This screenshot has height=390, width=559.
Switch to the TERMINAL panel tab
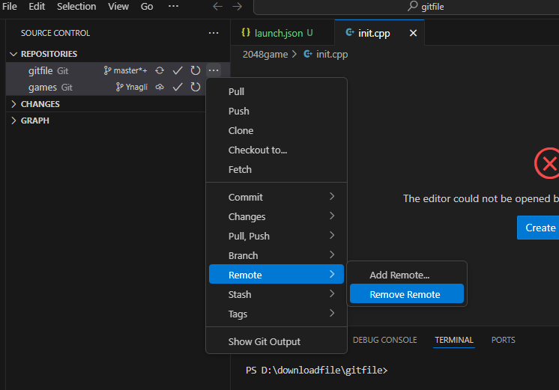click(x=454, y=340)
